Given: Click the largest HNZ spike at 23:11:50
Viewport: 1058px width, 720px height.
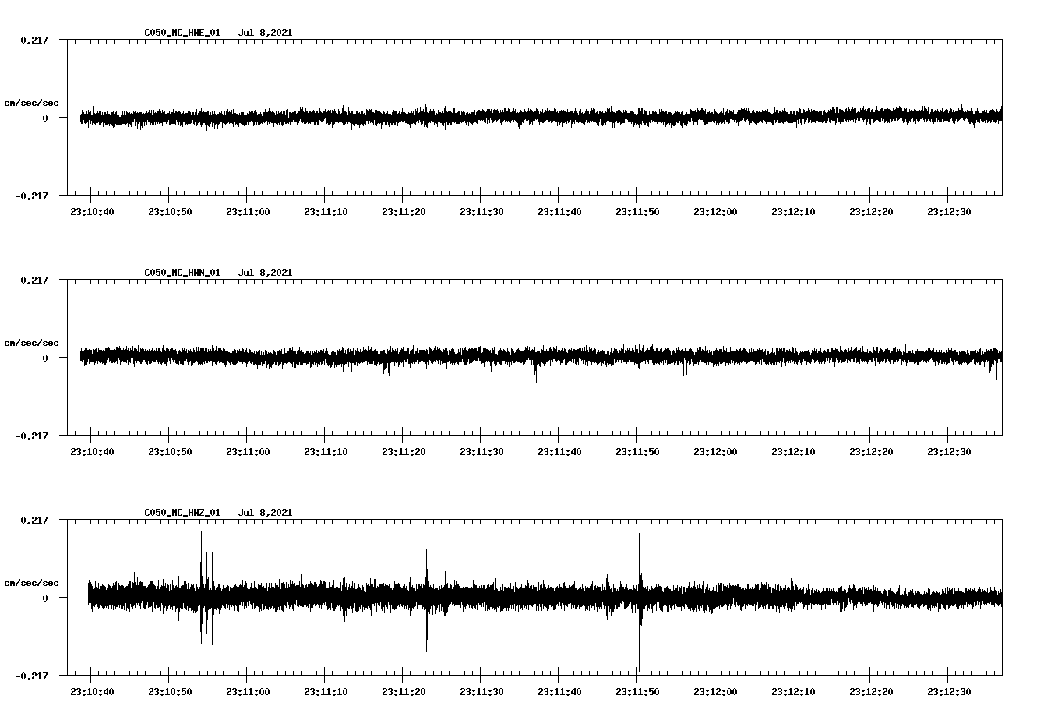Looking at the screenshot, I should 640,596.
